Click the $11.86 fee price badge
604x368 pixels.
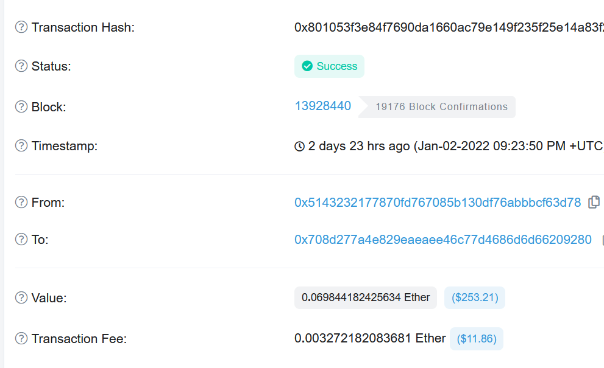(x=477, y=339)
